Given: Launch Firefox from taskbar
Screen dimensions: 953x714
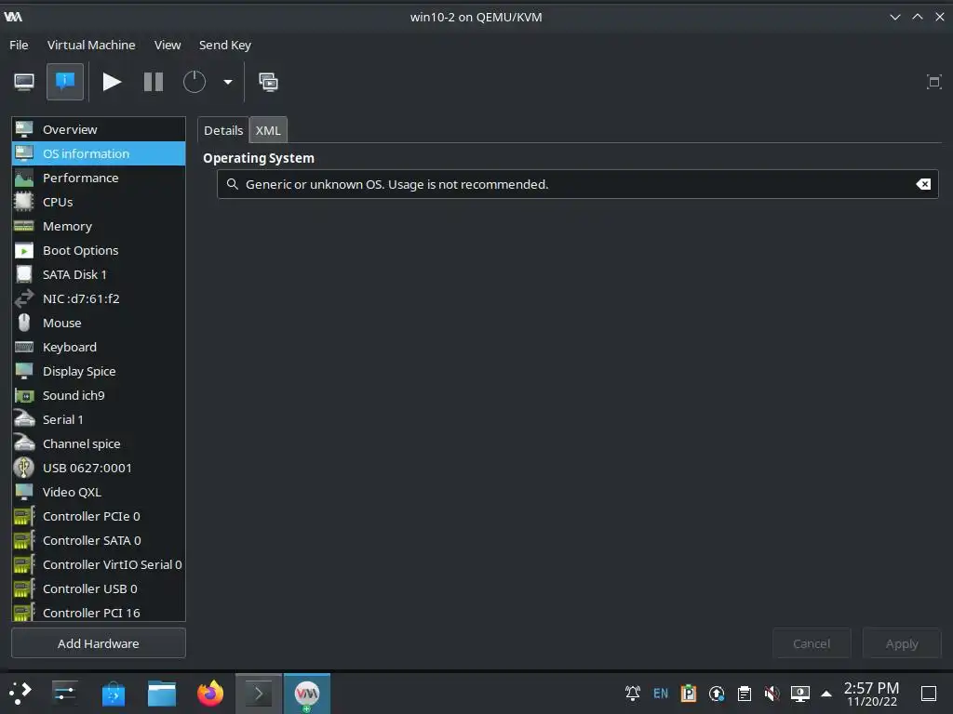Looking at the screenshot, I should pos(210,694).
